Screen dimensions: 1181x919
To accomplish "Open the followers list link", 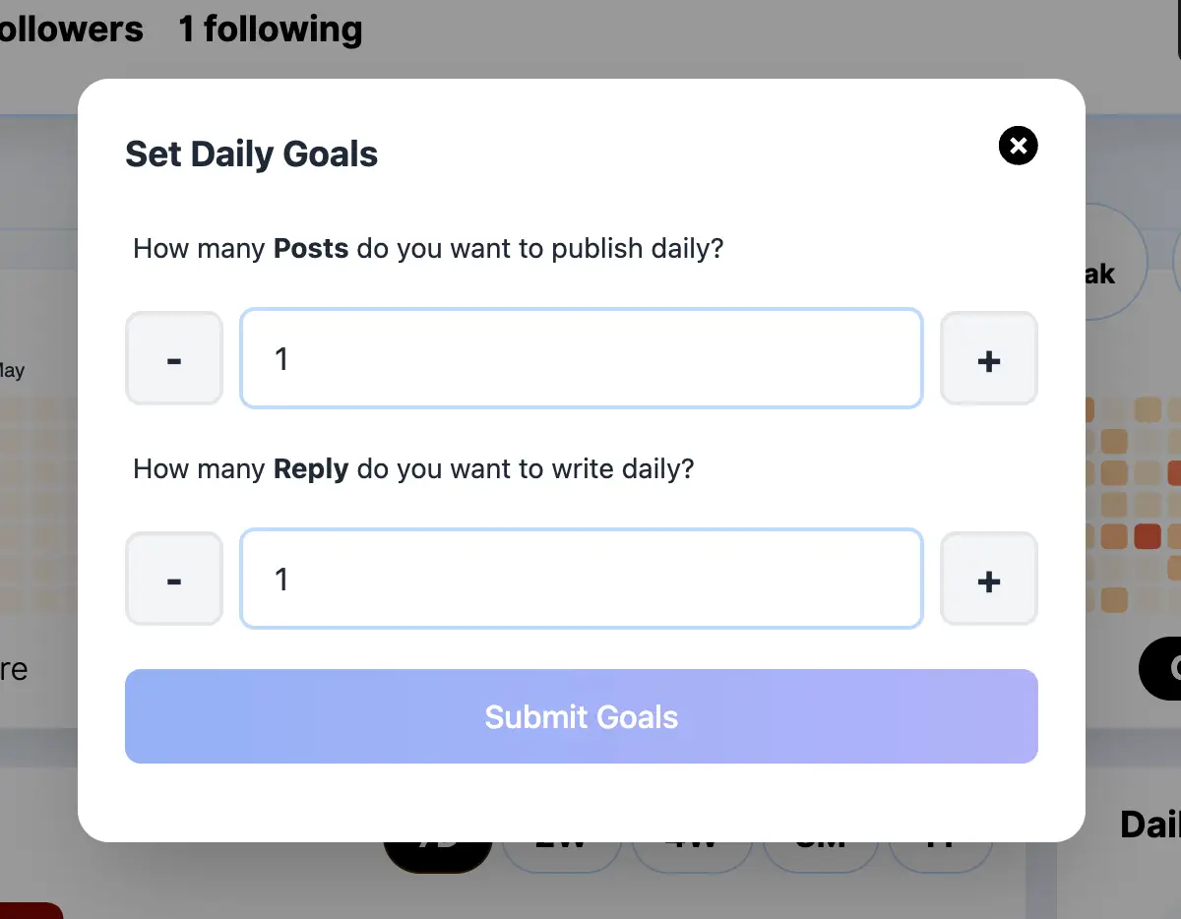I will tap(71, 30).
